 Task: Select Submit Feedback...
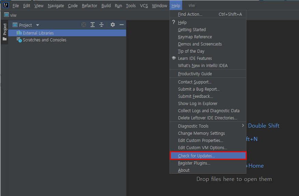(x=208, y=96)
